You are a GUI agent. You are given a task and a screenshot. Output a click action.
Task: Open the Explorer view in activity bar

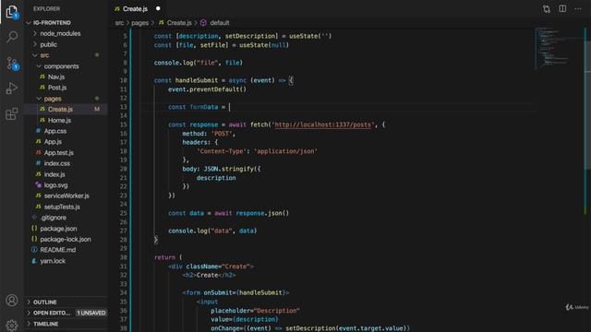[x=12, y=12]
